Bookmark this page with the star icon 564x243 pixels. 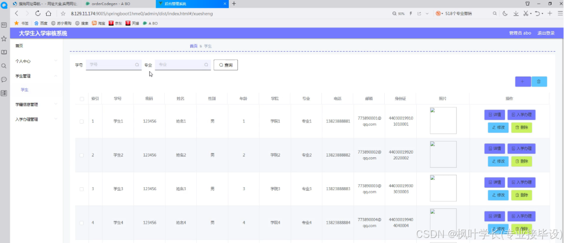pyautogui.click(x=63, y=13)
